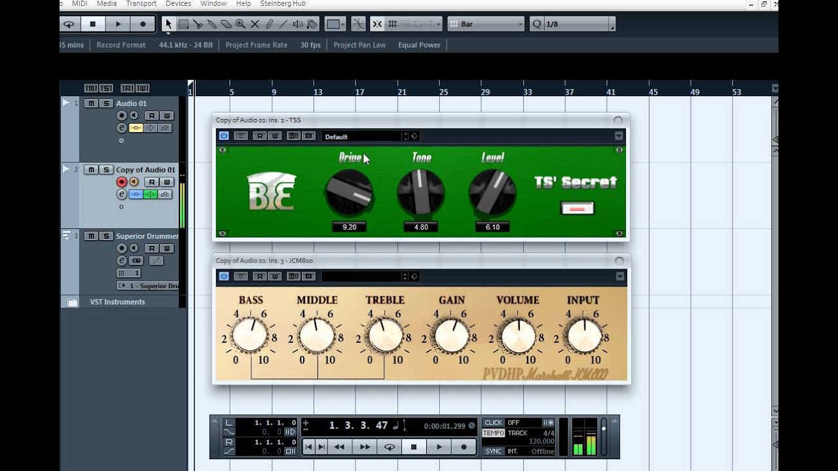Click Play in the top toolbar
Image resolution: width=838 pixels, height=471 pixels.
point(118,24)
